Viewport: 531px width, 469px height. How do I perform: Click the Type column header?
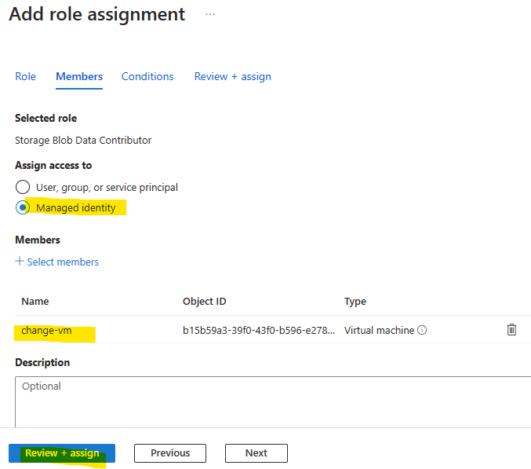coord(355,302)
